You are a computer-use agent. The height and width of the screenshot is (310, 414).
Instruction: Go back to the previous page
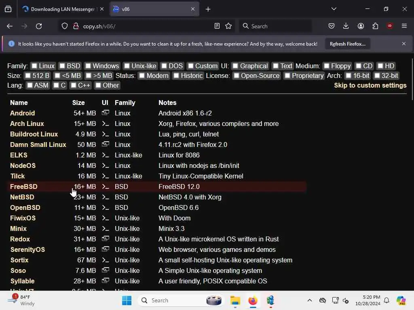tap(10, 26)
